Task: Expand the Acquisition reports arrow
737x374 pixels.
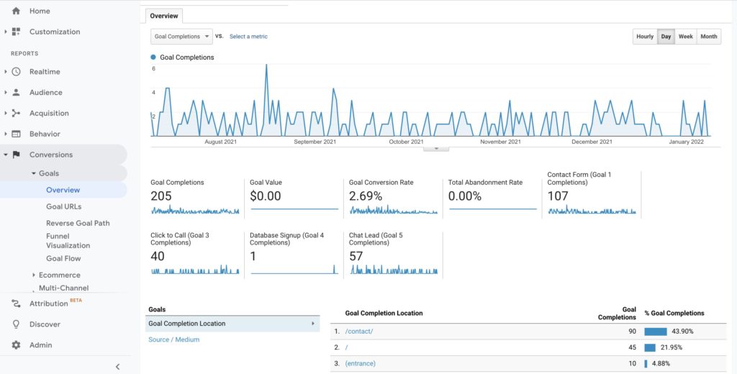Action: 6,113
